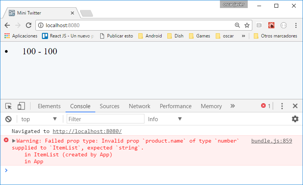The width and height of the screenshot is (303, 185).
Task: Click the browser forward arrow
Action: click(x=18, y=25)
